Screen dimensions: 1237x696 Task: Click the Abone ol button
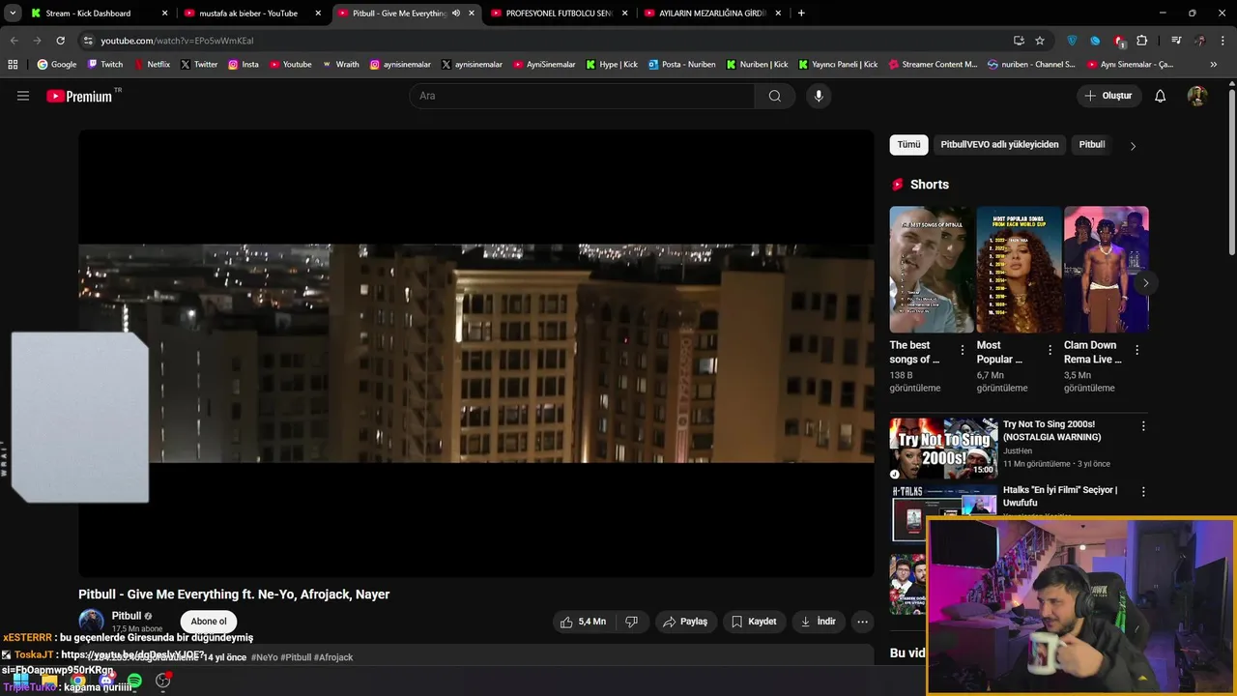pos(209,622)
